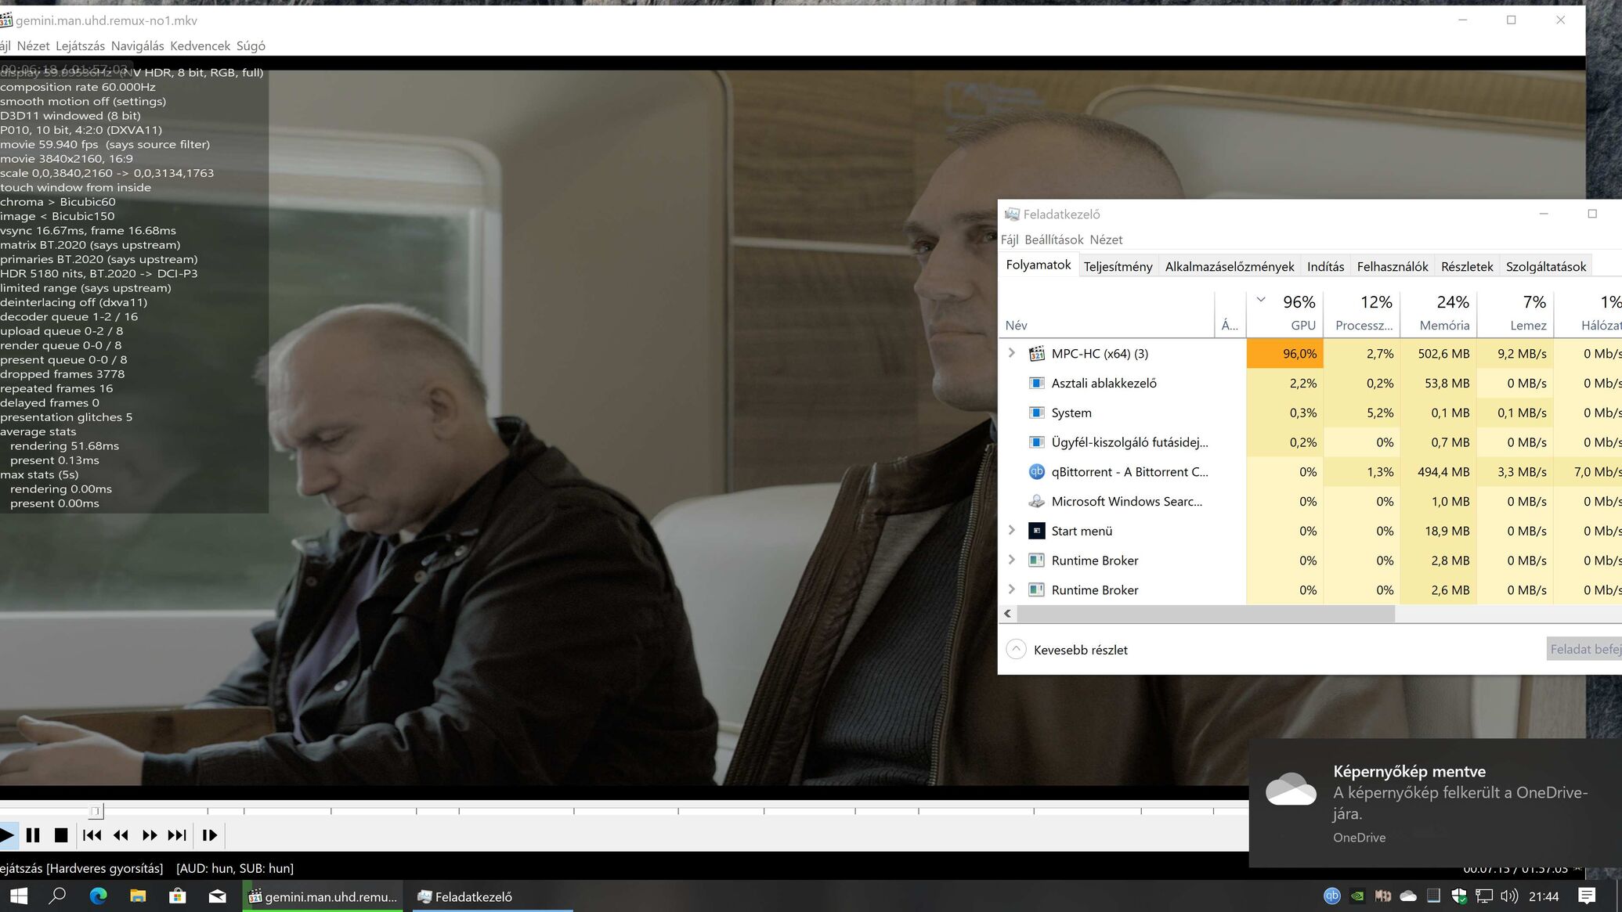This screenshot has width=1622, height=912.
Task: Select the Folyamatok tab
Action: (1039, 265)
